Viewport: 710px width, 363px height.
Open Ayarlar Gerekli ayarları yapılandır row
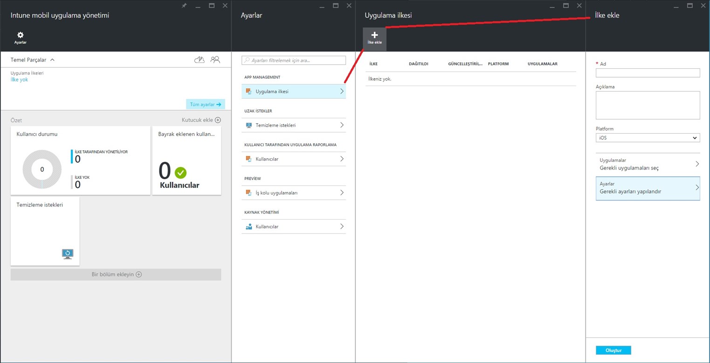point(648,188)
